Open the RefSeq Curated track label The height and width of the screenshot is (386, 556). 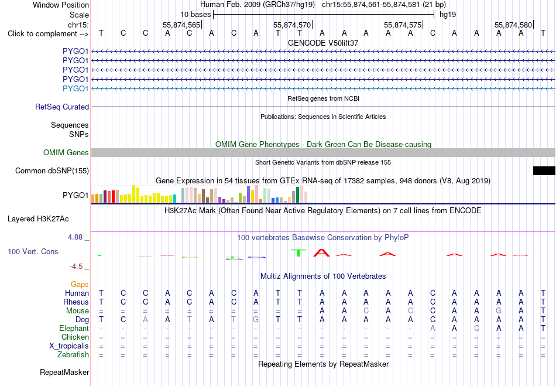point(62,107)
